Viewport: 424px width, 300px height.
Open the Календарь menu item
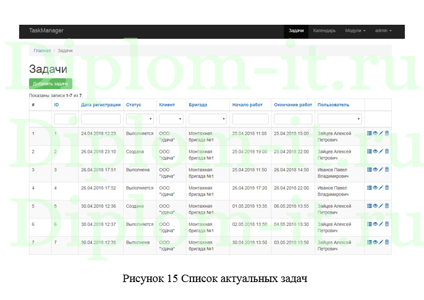324,30
